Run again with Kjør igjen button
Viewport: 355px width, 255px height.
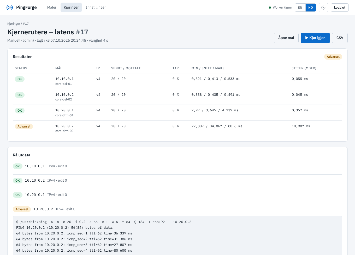click(x=315, y=38)
